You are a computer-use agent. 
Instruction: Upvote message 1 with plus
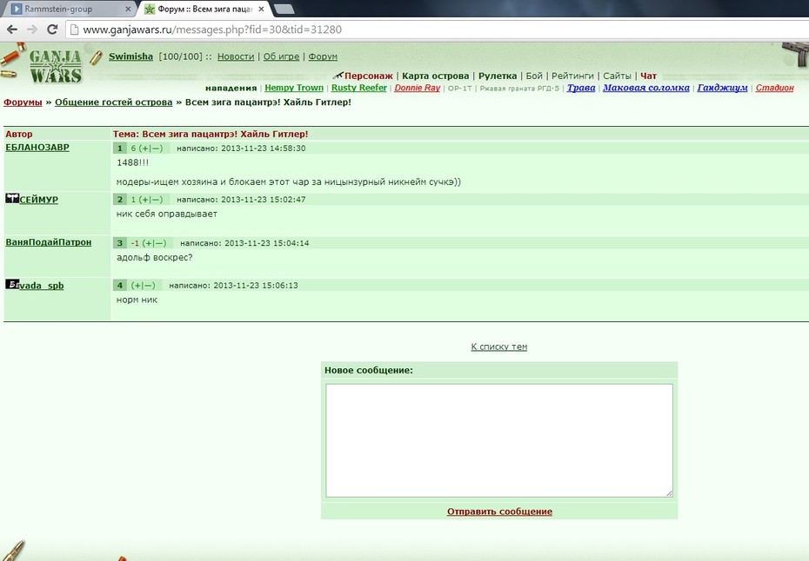[144, 148]
